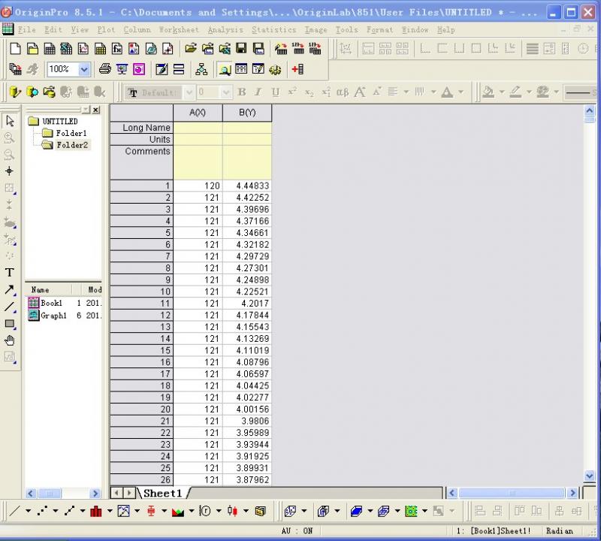Select the A(X) column header
Image resolution: width=601 pixels, height=541 pixels.
pyautogui.click(x=198, y=113)
